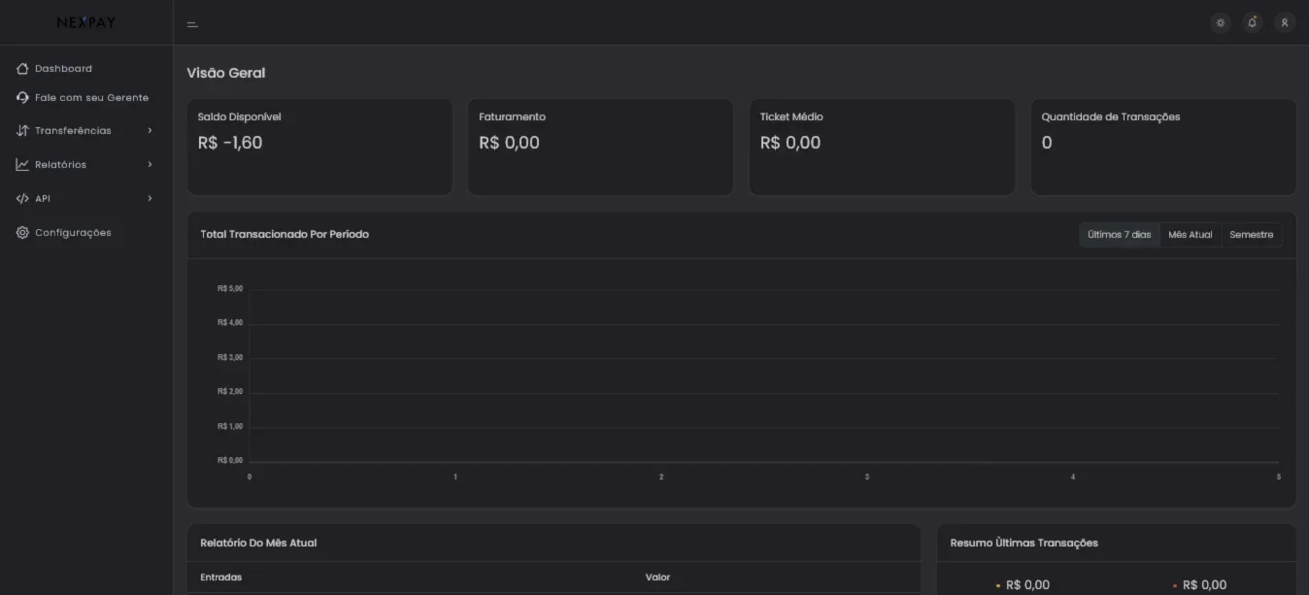Click the Relatórios chart icon
The height and width of the screenshot is (595, 1309).
point(22,165)
